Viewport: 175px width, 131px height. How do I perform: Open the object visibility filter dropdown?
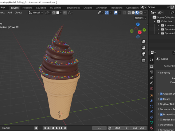click(101, 13)
